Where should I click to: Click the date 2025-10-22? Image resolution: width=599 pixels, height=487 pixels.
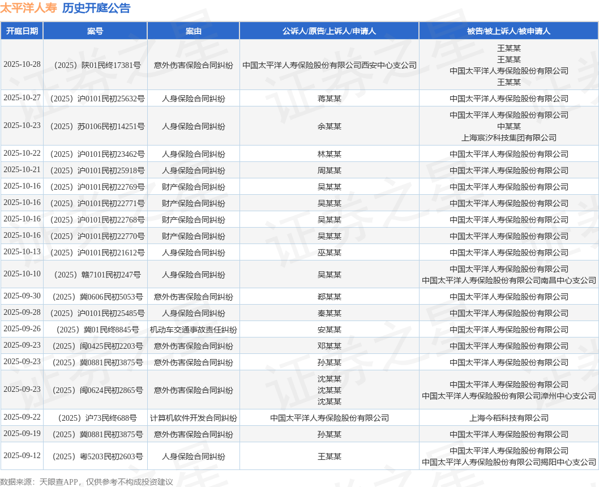(x=22, y=153)
